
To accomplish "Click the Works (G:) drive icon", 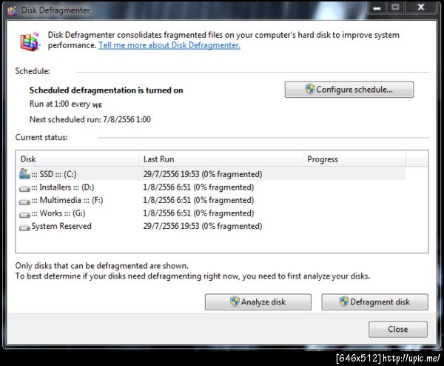I will click(24, 215).
